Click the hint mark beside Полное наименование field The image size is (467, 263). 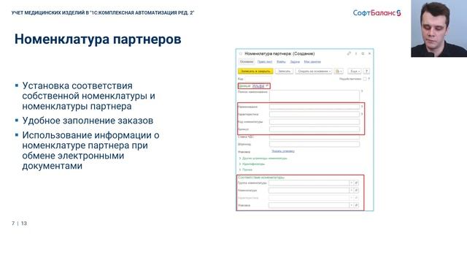tap(362, 91)
